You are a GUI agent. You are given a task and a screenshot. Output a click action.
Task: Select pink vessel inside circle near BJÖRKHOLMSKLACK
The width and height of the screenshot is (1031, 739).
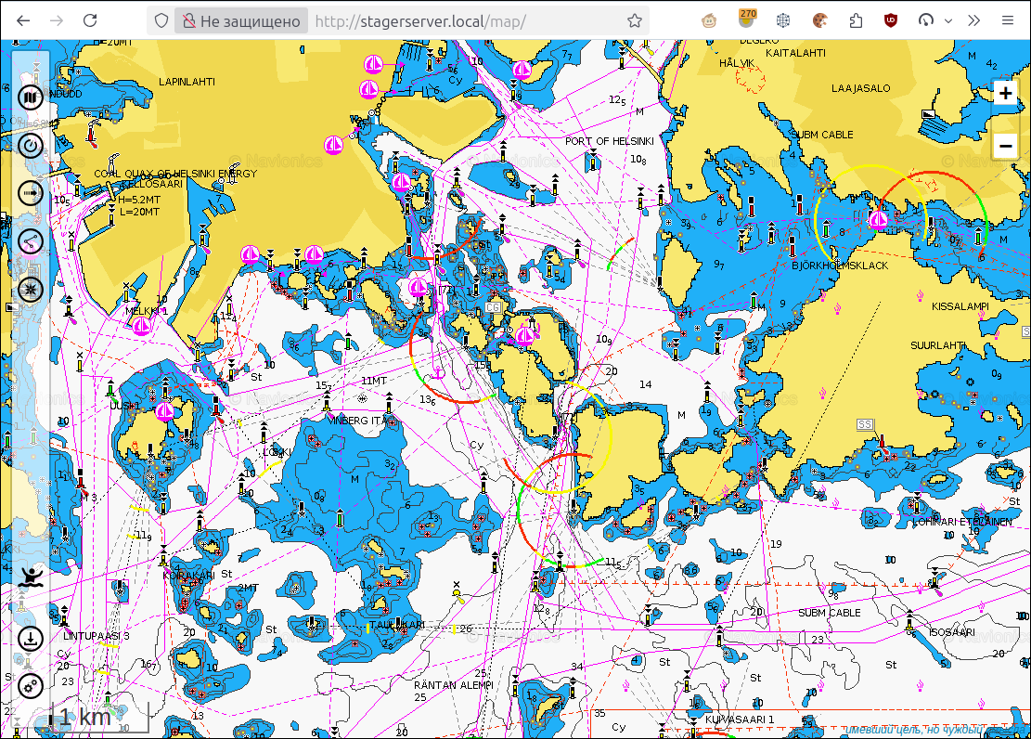[879, 220]
